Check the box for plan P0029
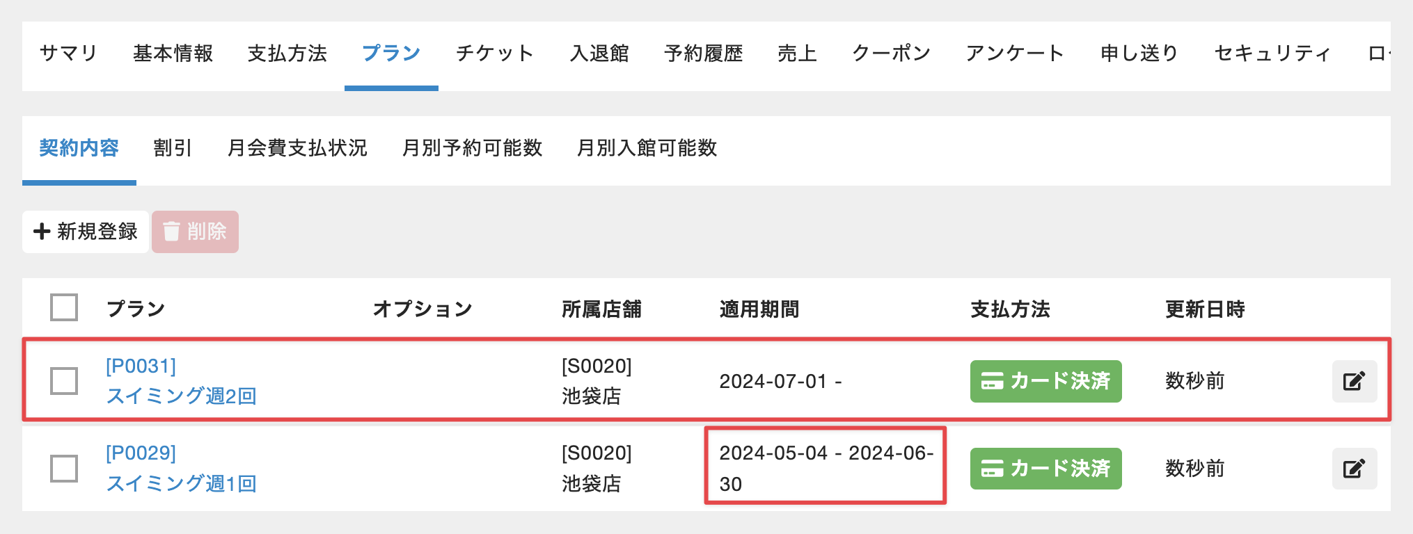Screen dimensions: 1413x534 (x=64, y=469)
